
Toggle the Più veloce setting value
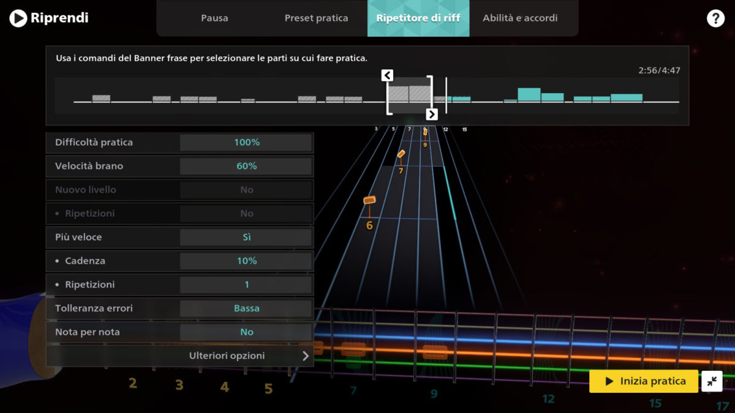[x=246, y=237]
